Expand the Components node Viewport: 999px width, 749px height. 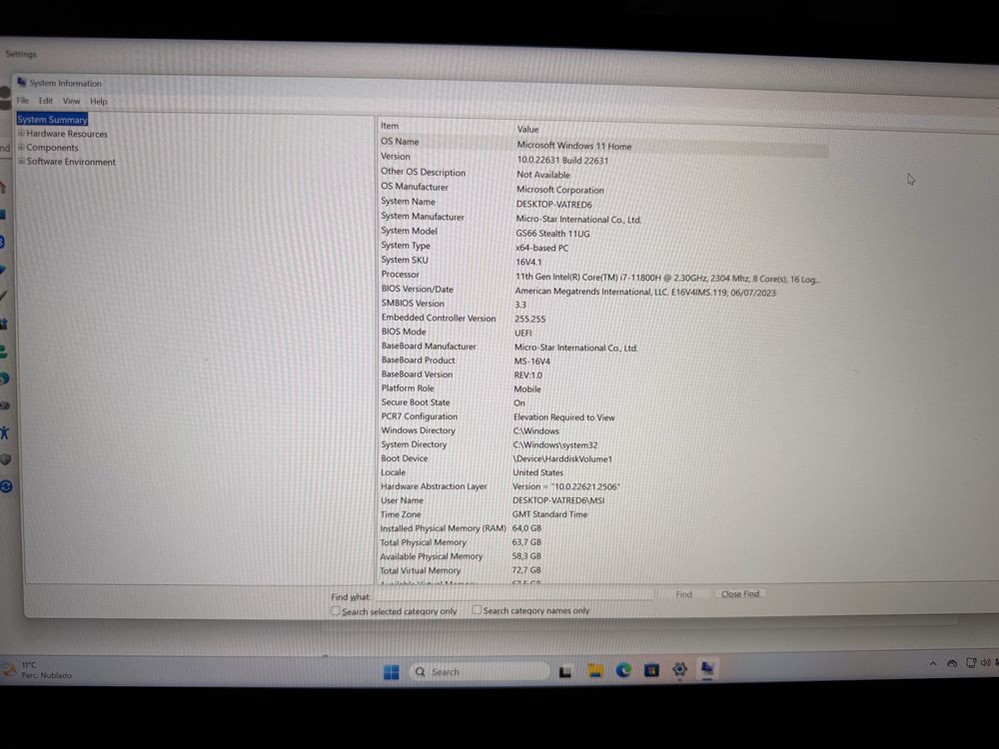coord(21,147)
